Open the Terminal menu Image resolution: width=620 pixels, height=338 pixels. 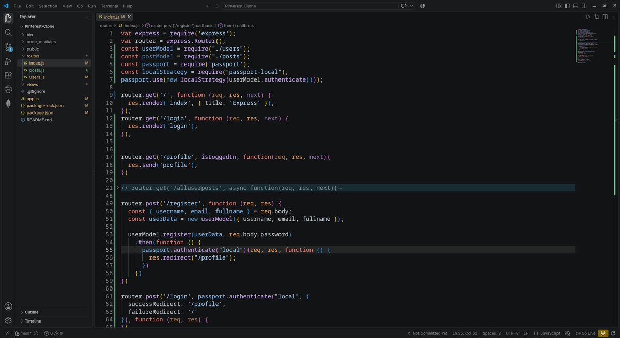coord(110,6)
